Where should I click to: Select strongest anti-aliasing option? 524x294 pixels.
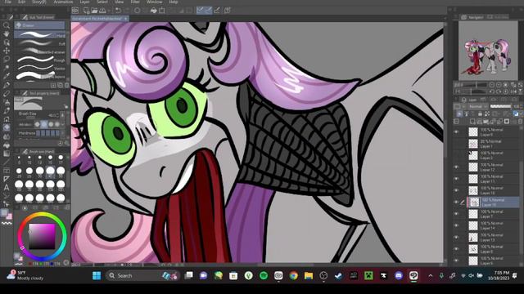pyautogui.click(x=57, y=124)
